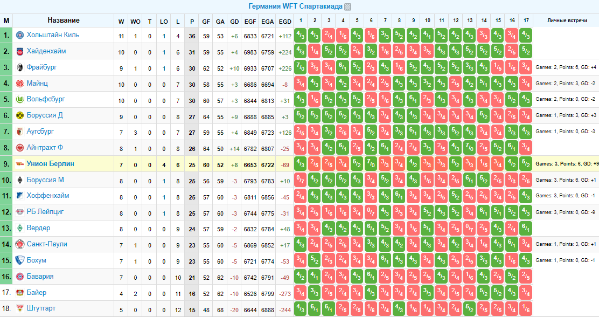Click the round 10 column header
The height and width of the screenshot is (317, 599).
(x=428, y=20)
